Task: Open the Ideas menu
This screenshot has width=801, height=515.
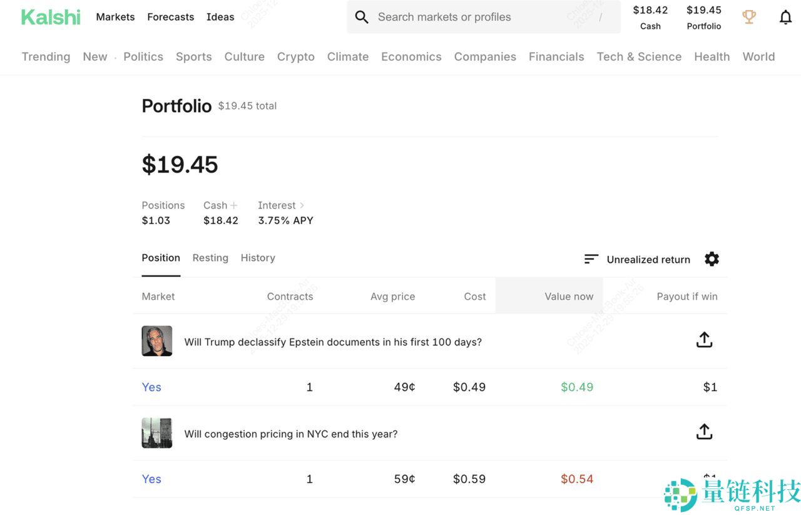Action: tap(220, 17)
